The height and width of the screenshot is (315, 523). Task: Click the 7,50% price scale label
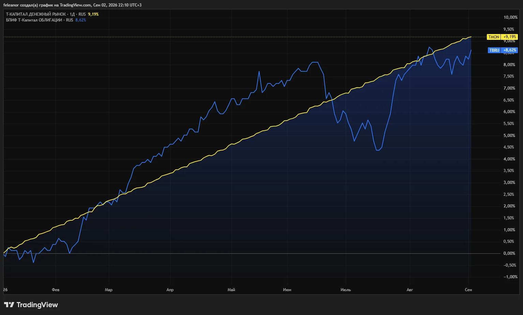tap(509, 76)
